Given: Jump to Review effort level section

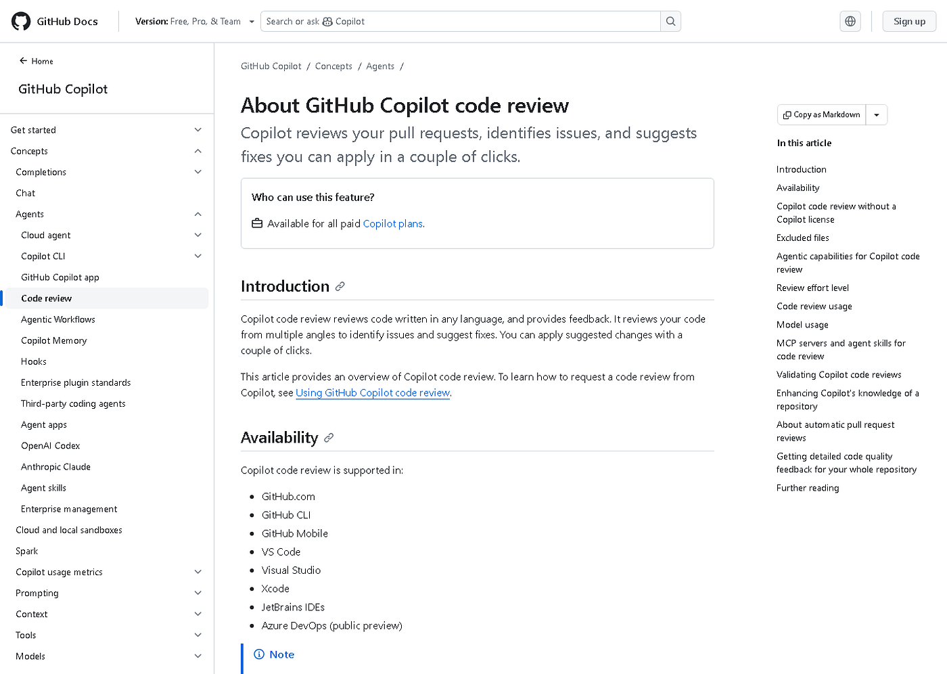Looking at the screenshot, I should 812,288.
